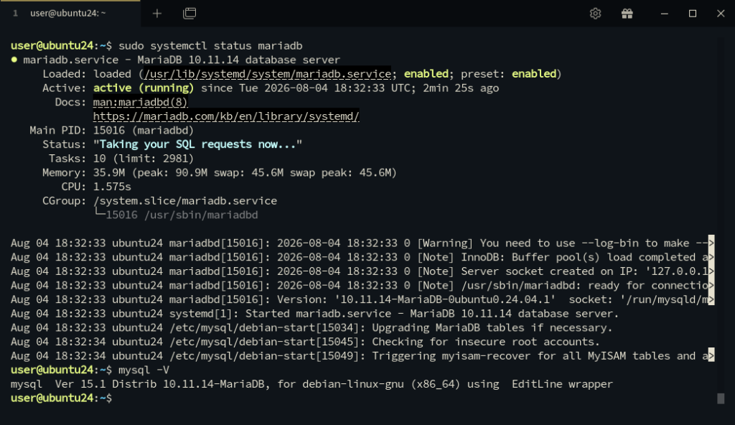This screenshot has height=425, width=735.
Task: Click the 'sudo systemctl status mariadb' command
Action: [x=210, y=46]
